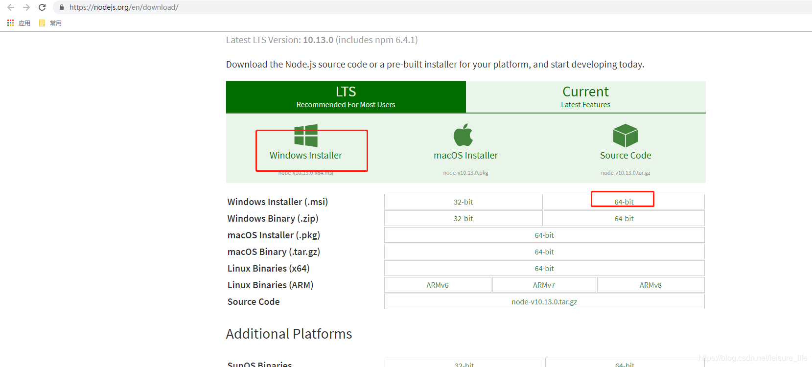Image resolution: width=812 pixels, height=367 pixels.
Task: Open the bookmark labeled 应用
Action: 24,23
